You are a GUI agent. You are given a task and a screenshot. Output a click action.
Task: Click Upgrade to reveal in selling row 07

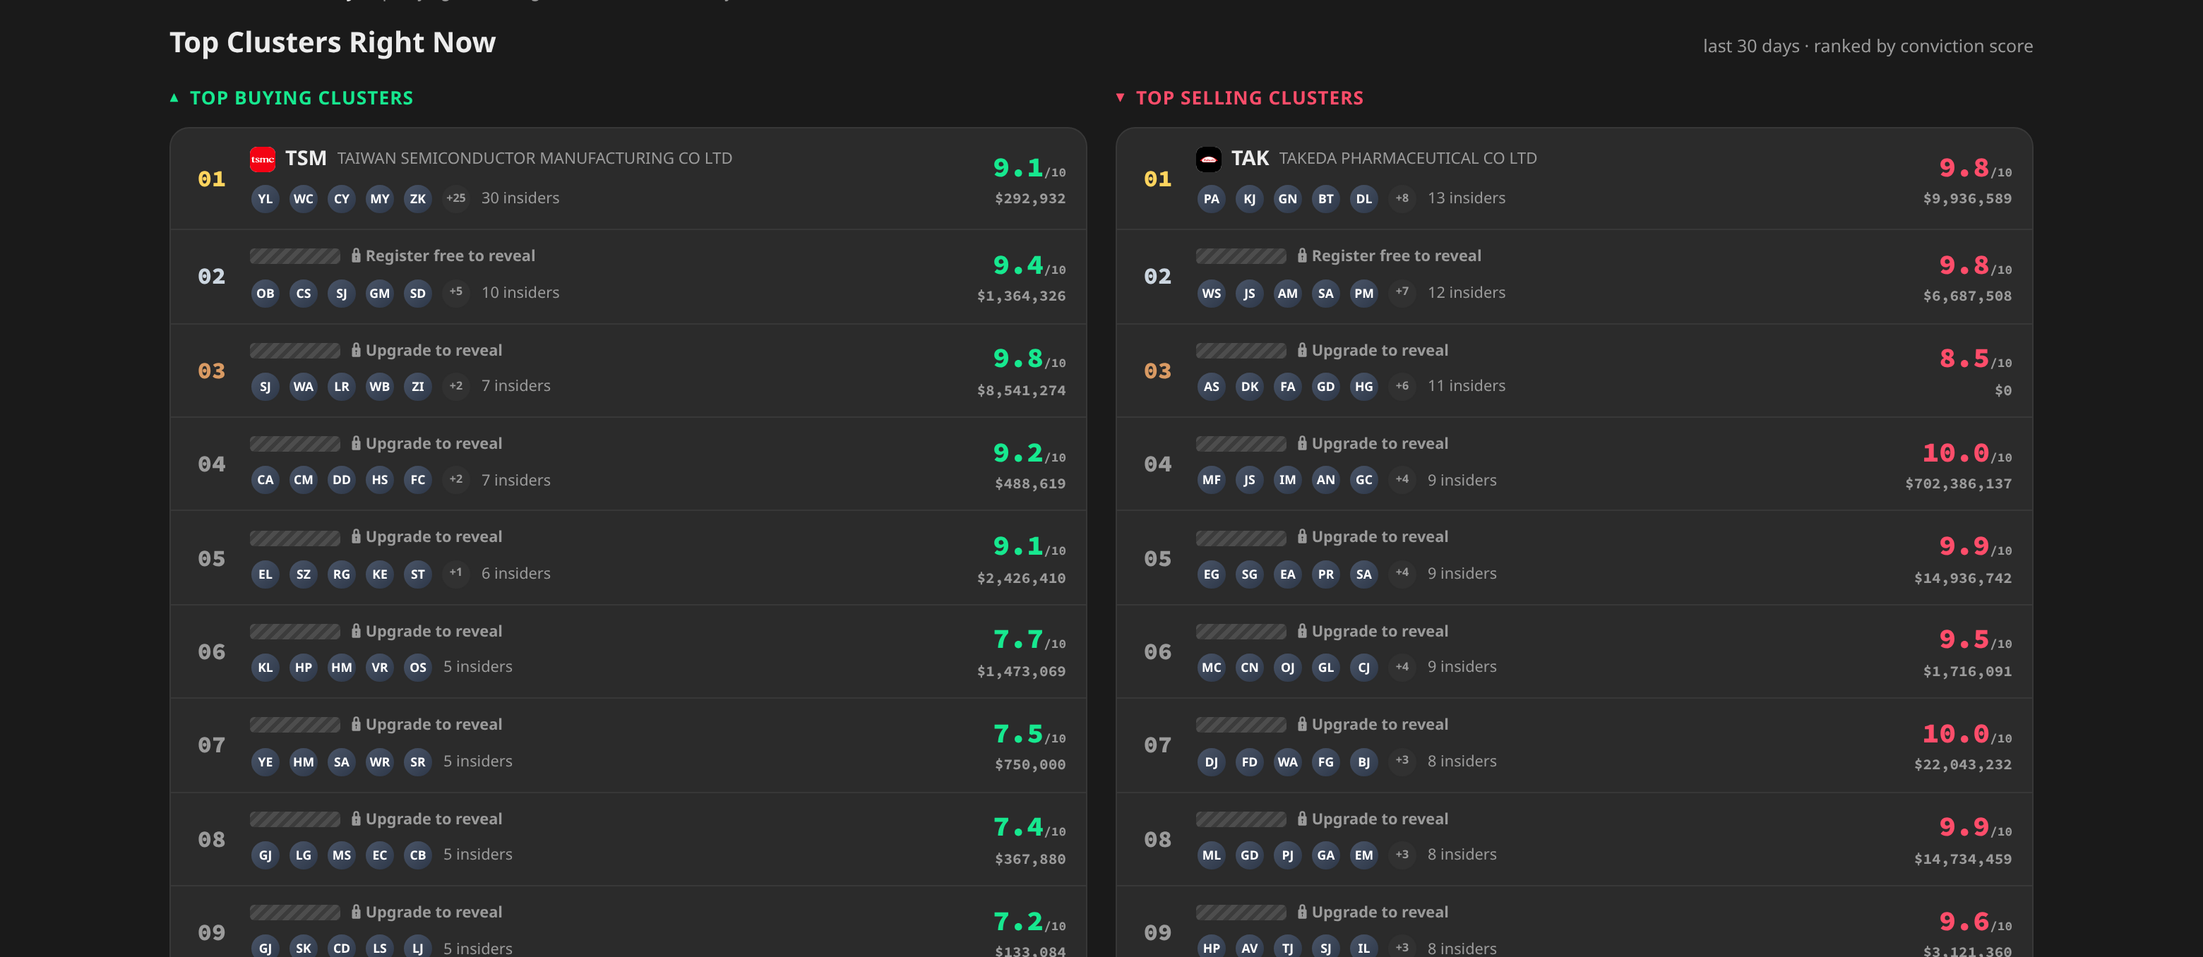coord(1373,725)
